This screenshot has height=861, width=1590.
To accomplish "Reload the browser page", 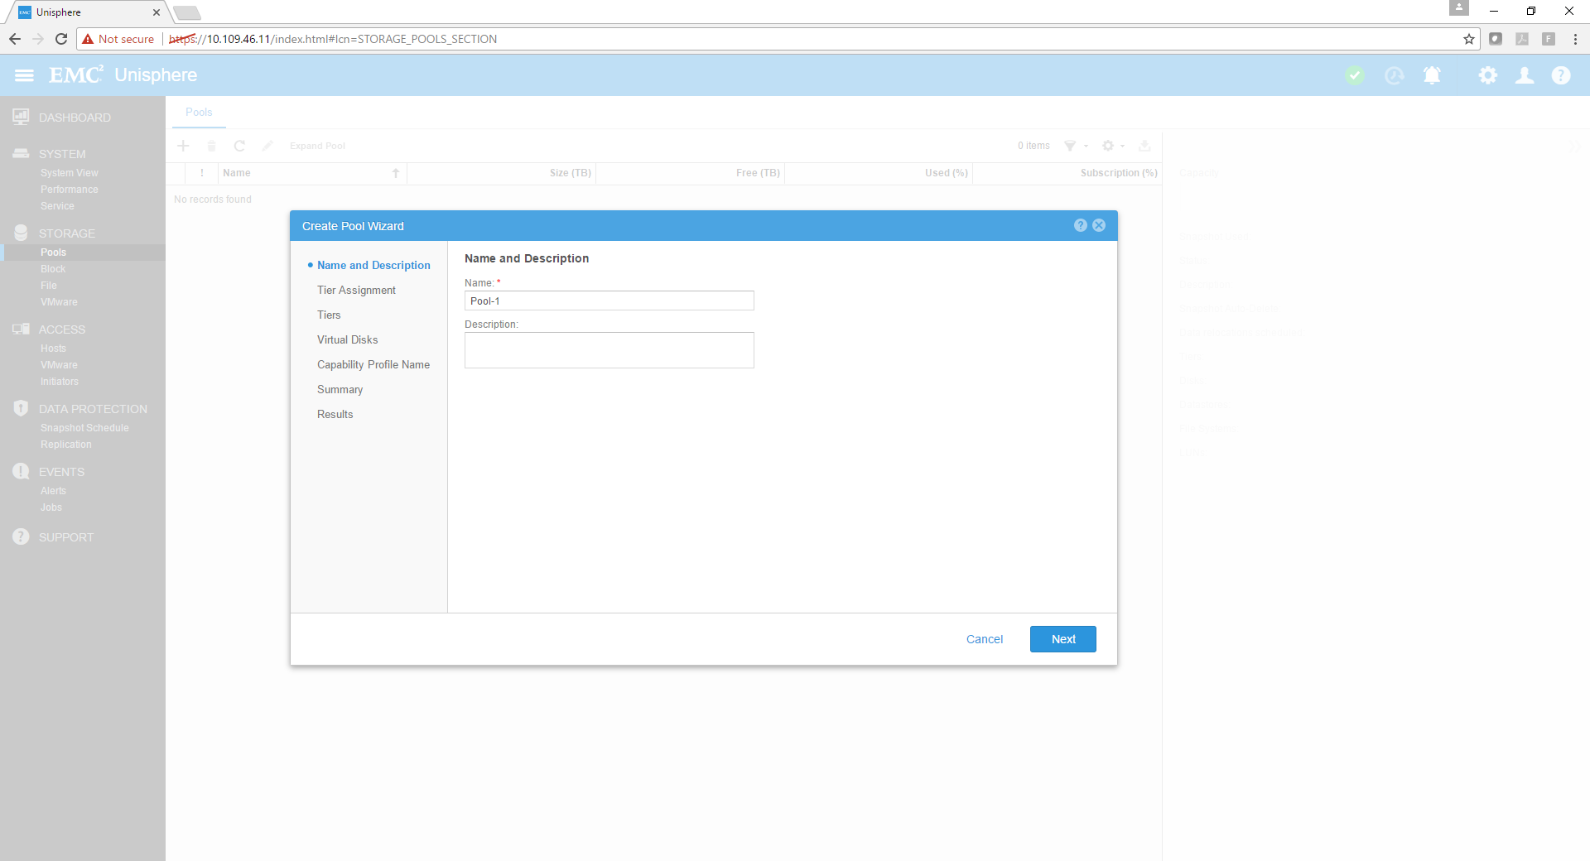I will pyautogui.click(x=61, y=39).
